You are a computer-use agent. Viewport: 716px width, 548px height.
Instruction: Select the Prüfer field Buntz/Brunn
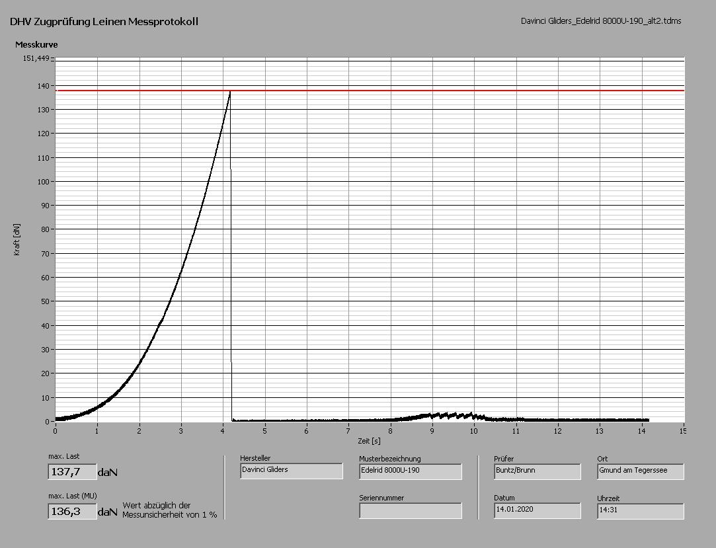pos(537,471)
